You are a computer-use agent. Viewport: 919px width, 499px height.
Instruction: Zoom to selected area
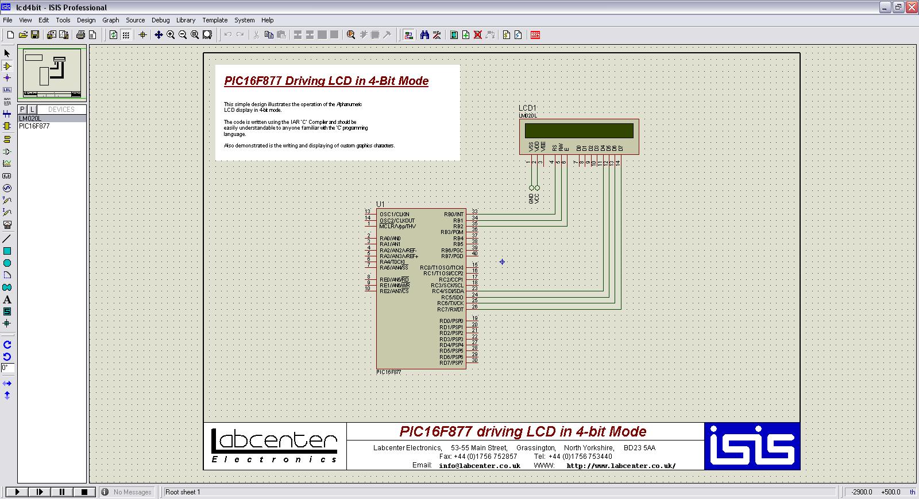tap(207, 35)
